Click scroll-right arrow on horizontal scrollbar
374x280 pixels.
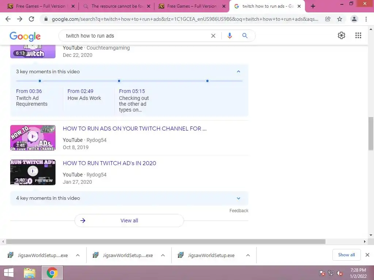point(365,242)
